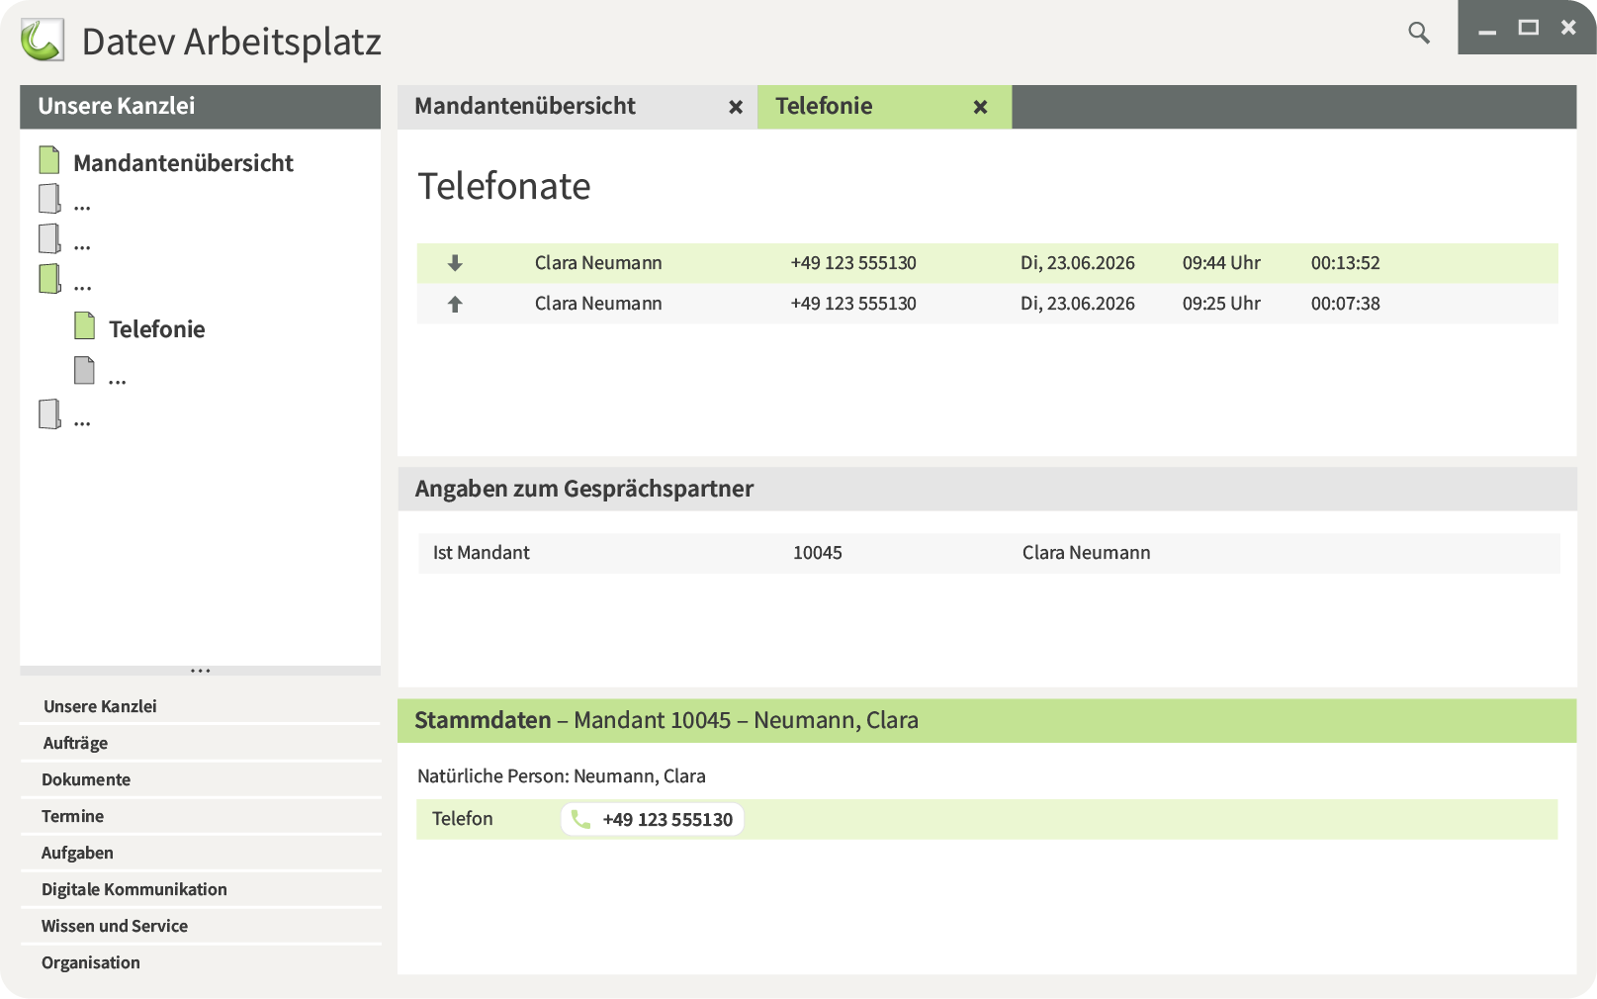1597x999 pixels.
Task: Click the gray document icon below Telefonie
Action: (x=85, y=370)
